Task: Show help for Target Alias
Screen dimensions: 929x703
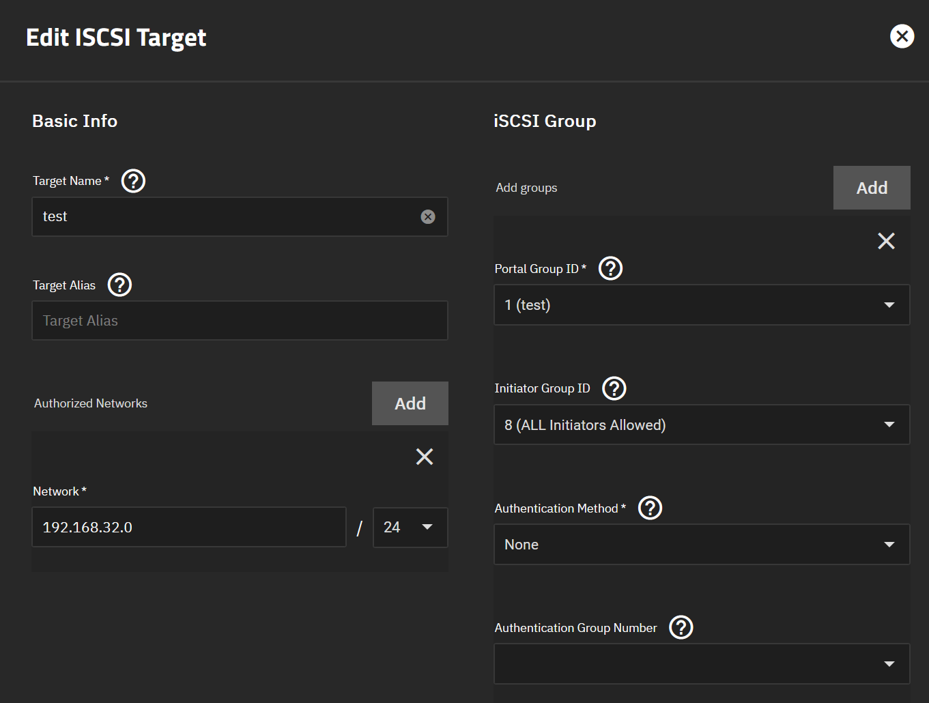Action: [119, 285]
